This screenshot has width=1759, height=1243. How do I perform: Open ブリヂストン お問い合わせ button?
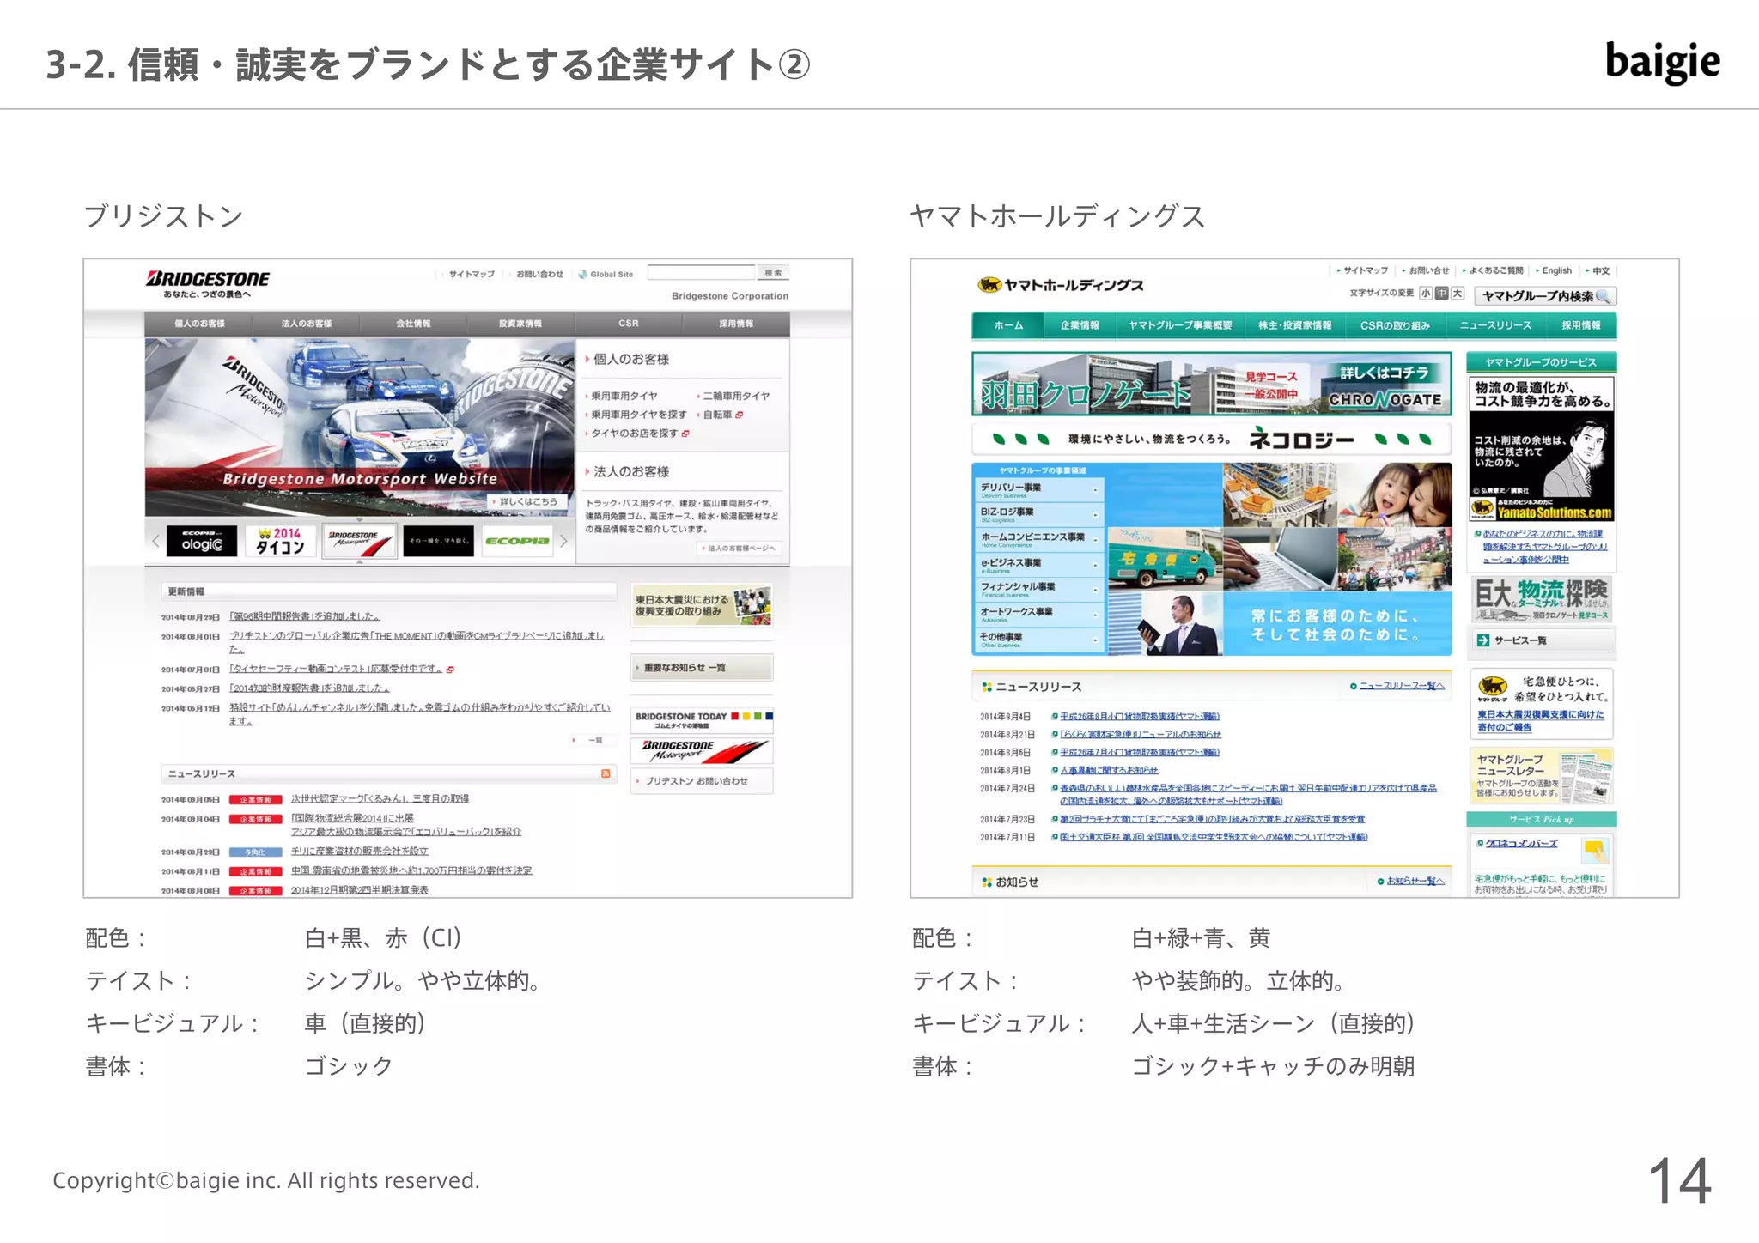click(x=702, y=781)
